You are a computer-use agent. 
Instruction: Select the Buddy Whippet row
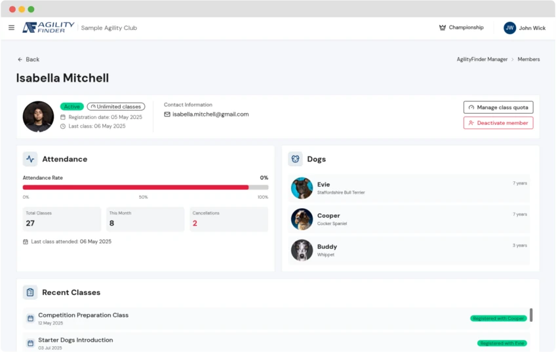[409, 250]
